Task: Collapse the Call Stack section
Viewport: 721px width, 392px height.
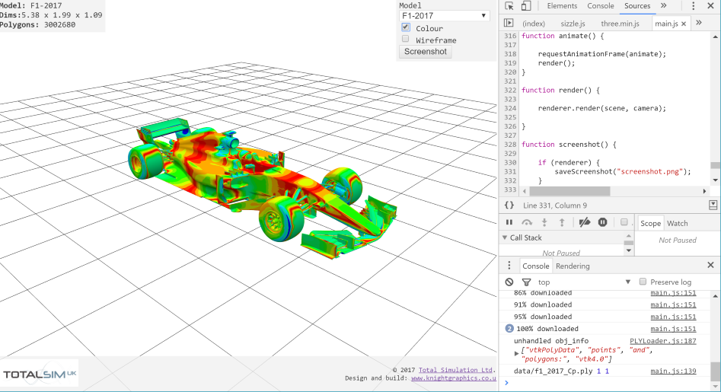Action: 504,237
